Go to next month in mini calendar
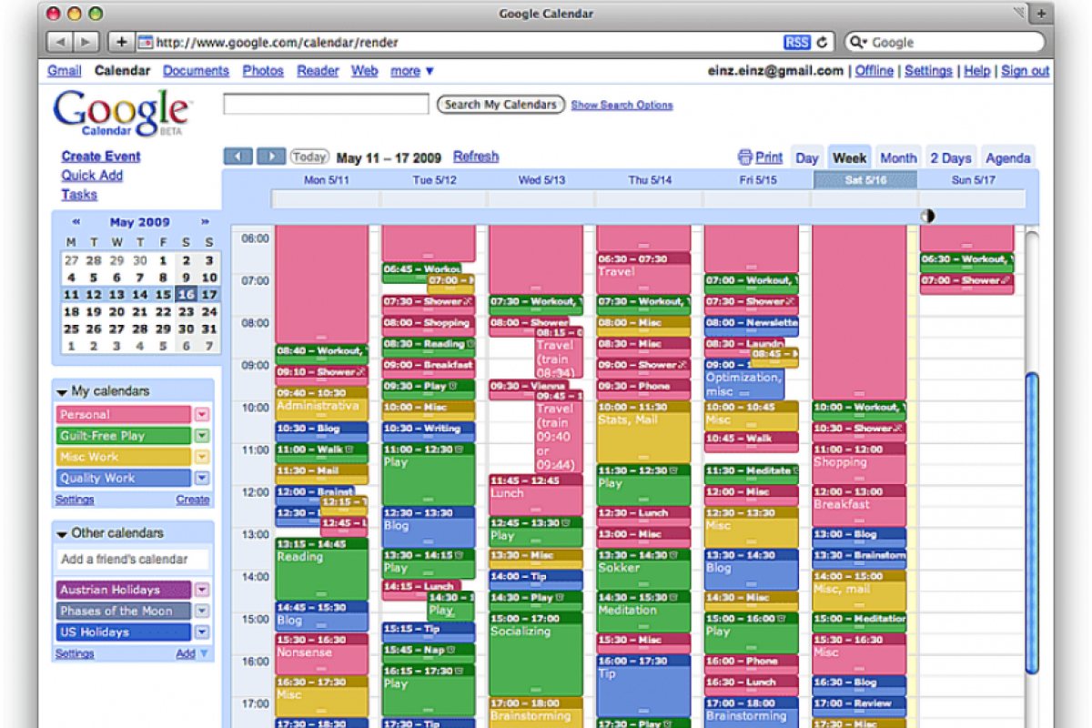 coord(206,221)
